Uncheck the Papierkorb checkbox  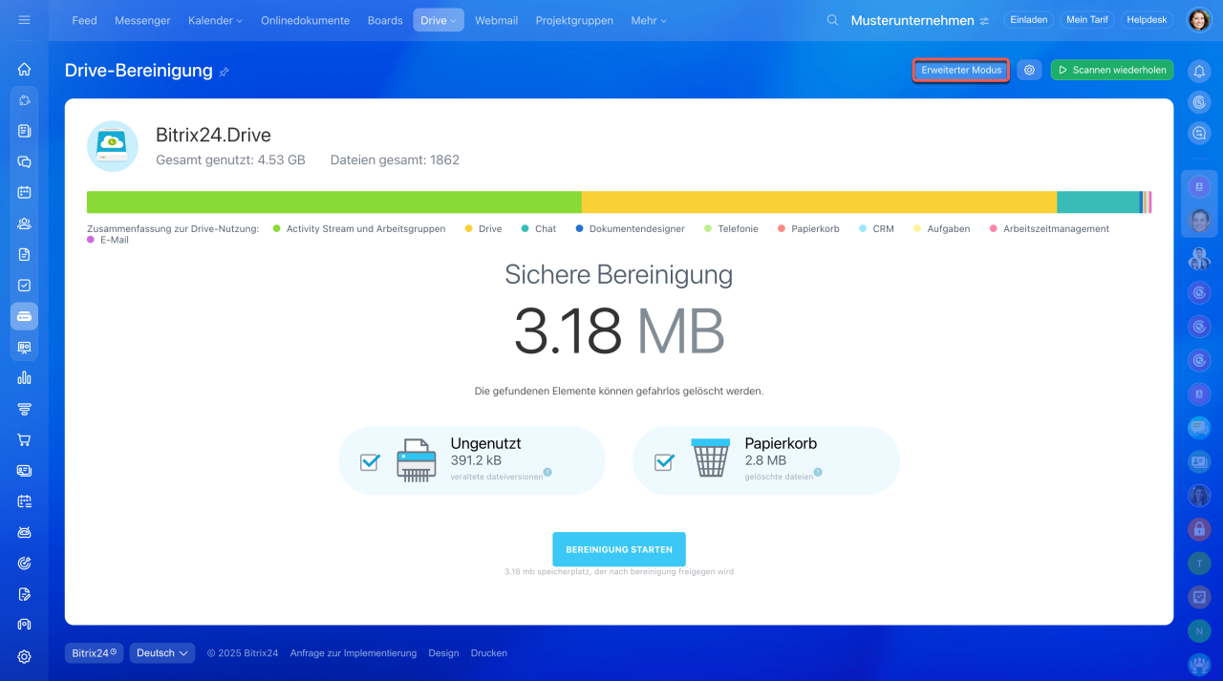click(664, 461)
